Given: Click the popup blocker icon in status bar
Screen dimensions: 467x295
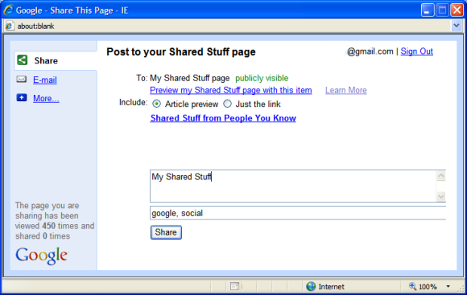Looking at the screenshot, I should [235, 286].
